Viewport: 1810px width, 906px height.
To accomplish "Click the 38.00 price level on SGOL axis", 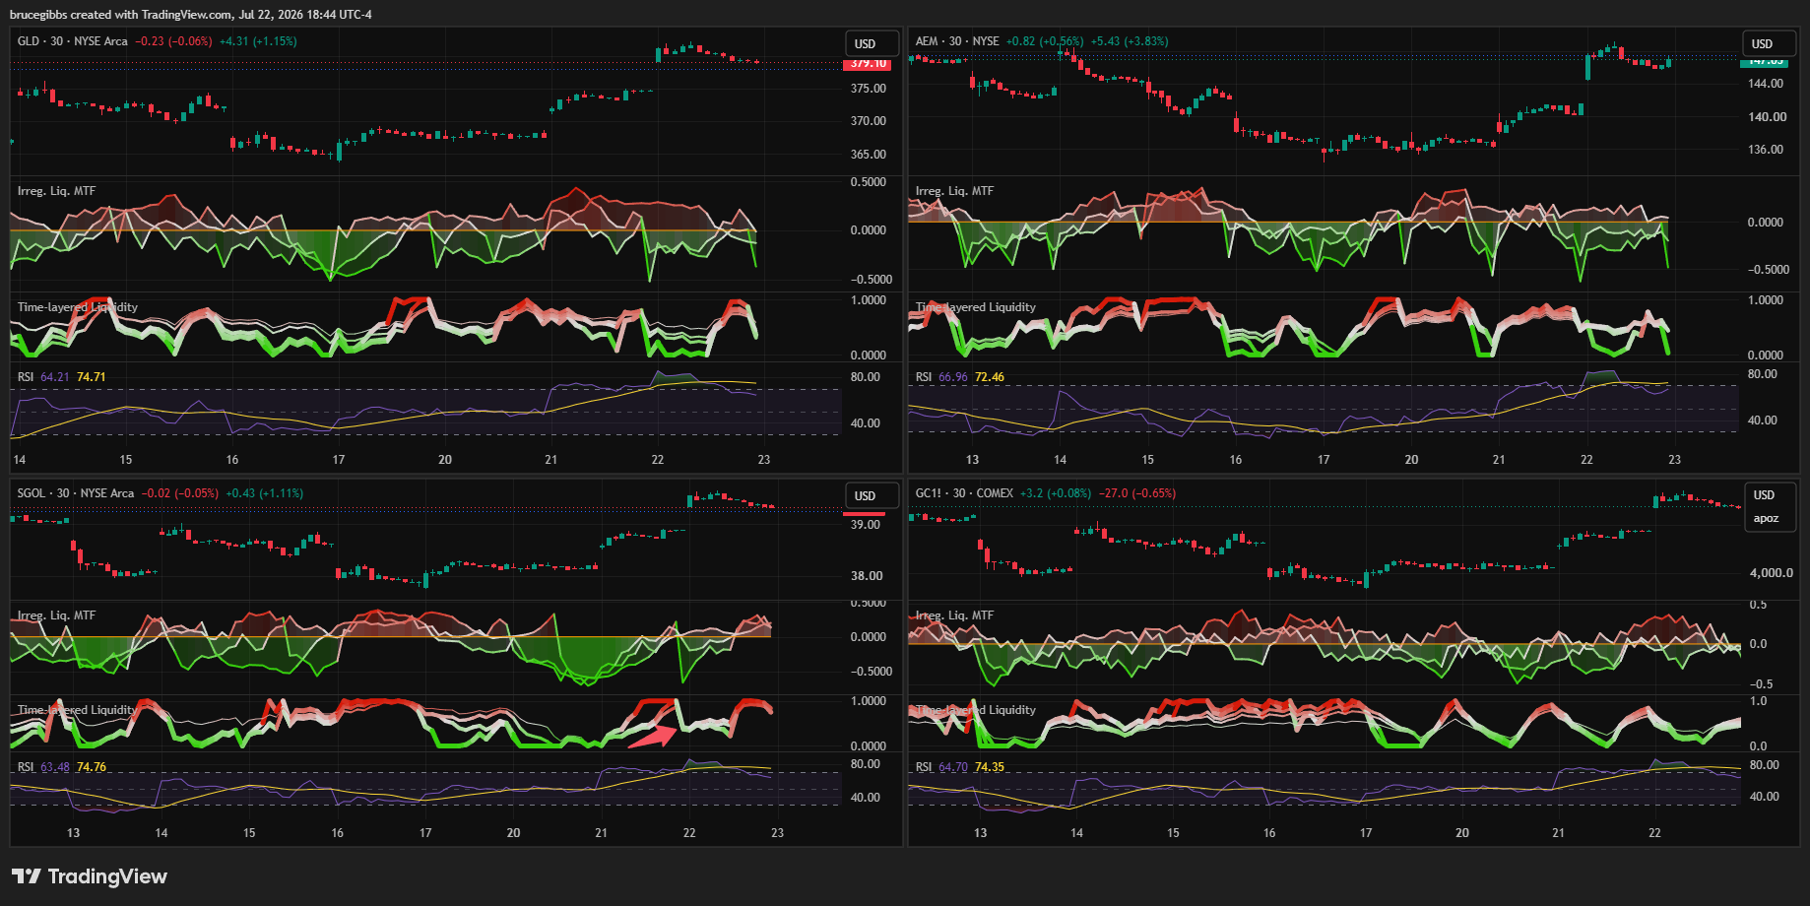I will coord(867,576).
